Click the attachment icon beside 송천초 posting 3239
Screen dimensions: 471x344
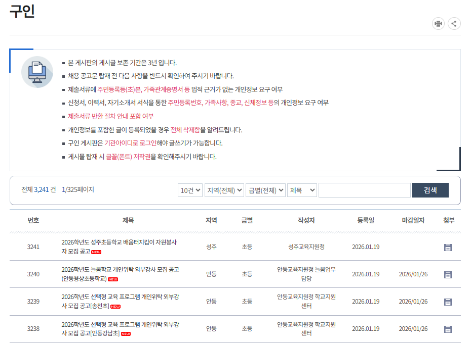[x=448, y=302]
